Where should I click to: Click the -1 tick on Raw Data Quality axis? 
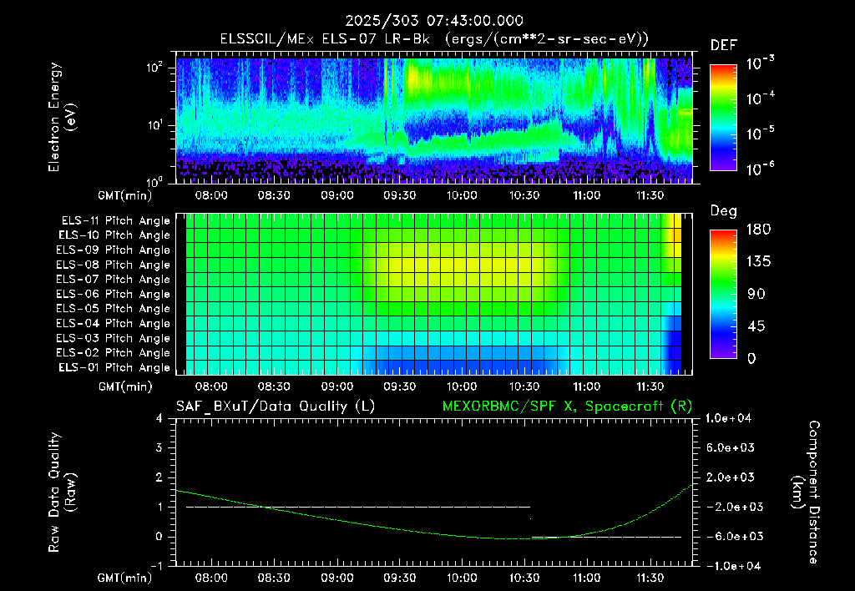tap(156, 566)
